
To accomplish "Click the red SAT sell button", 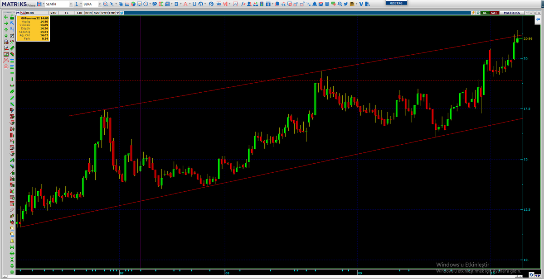I will 494,13.
